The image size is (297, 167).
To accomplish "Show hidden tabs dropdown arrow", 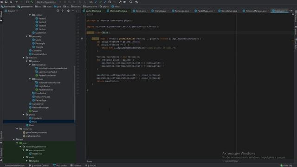I will coord(291,11).
